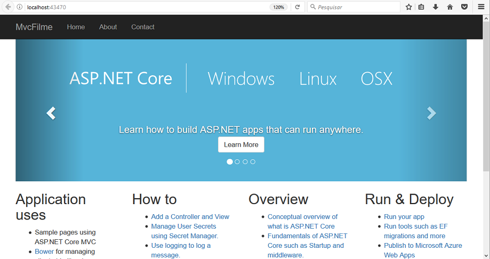
Task: Open Conceptual overview of ASP.NET Core link
Action: click(x=302, y=221)
